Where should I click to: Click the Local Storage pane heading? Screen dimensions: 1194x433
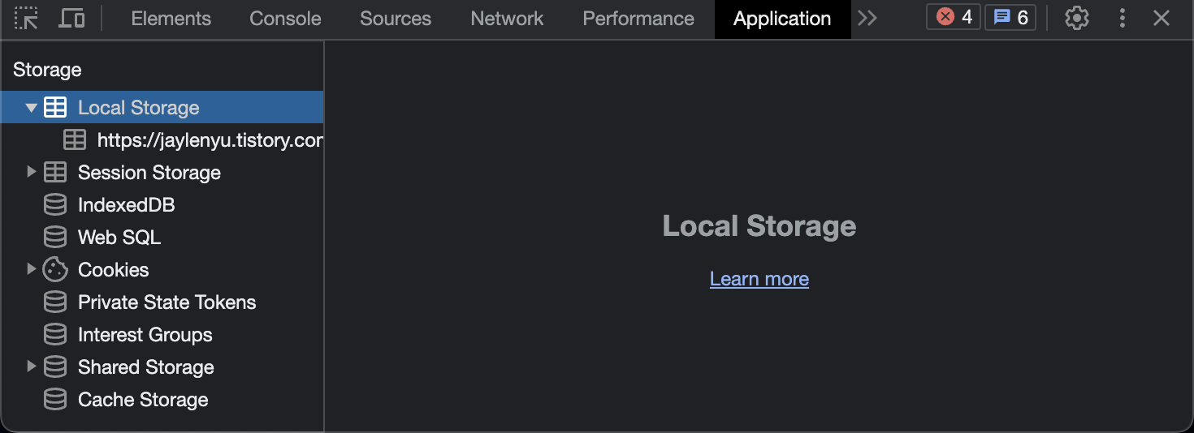[759, 225]
